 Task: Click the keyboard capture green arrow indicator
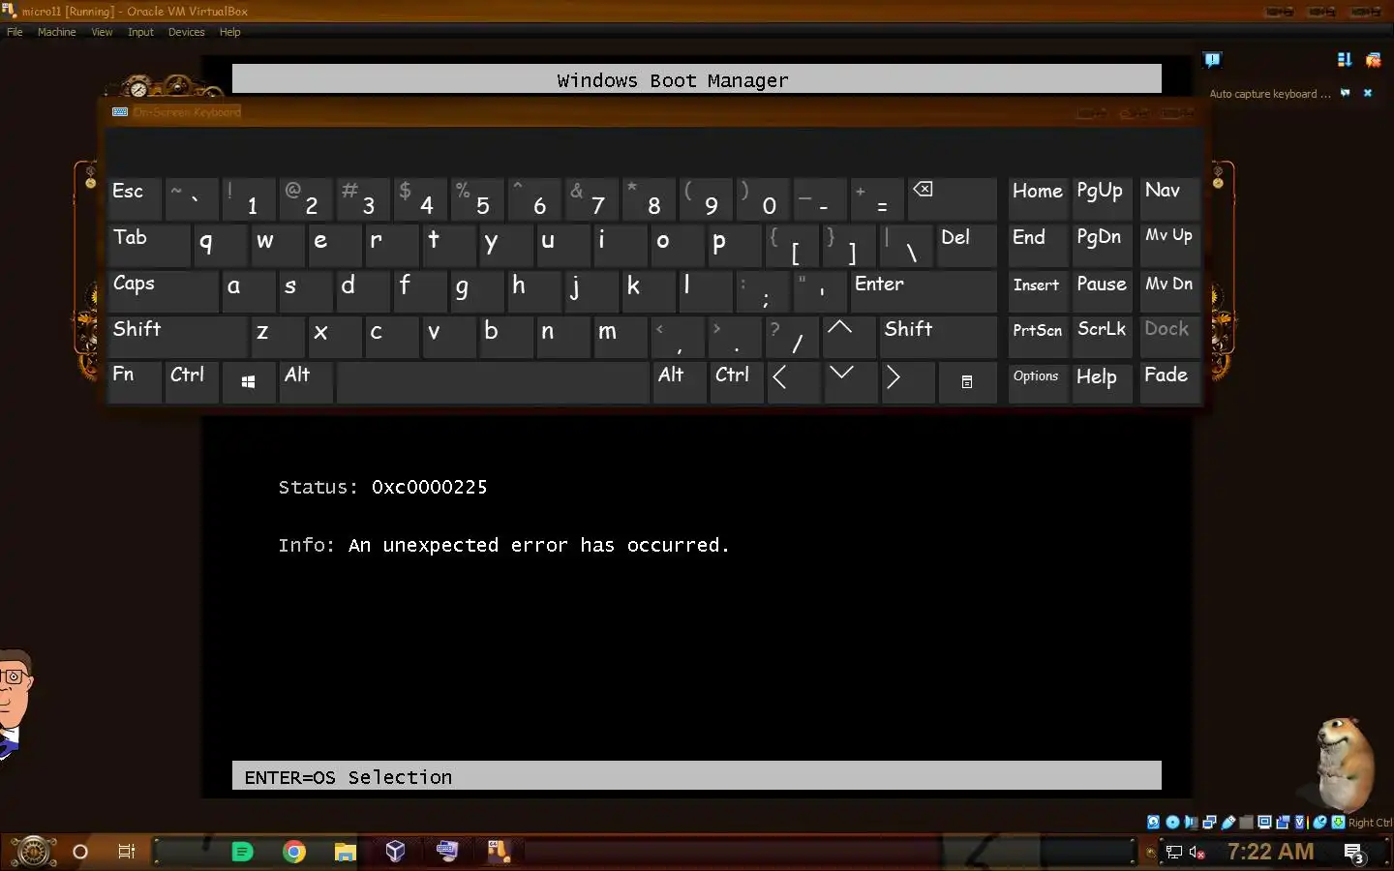1338,823
